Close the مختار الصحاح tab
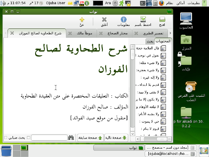 (x=101, y=33)
